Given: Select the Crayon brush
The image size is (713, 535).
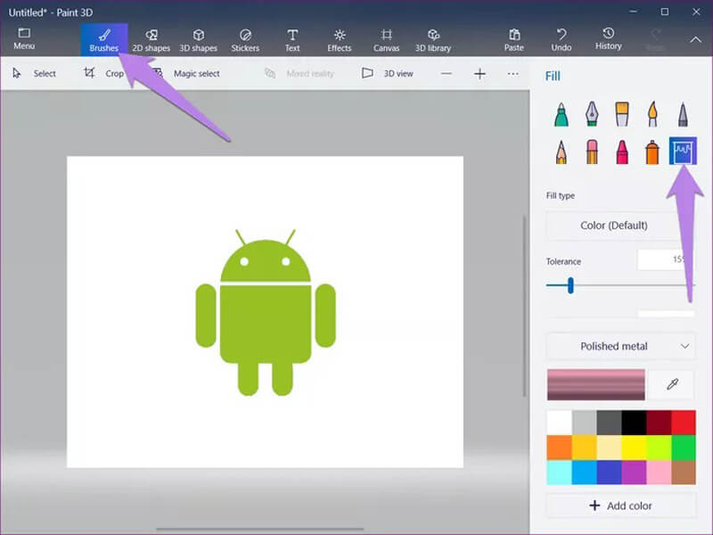Looking at the screenshot, I should coord(622,152).
